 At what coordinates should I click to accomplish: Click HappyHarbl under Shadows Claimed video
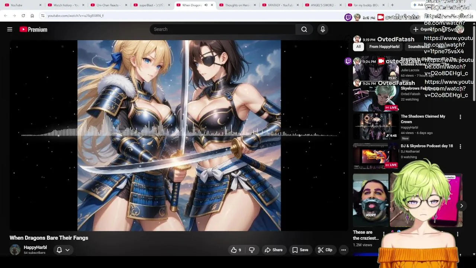(409, 127)
